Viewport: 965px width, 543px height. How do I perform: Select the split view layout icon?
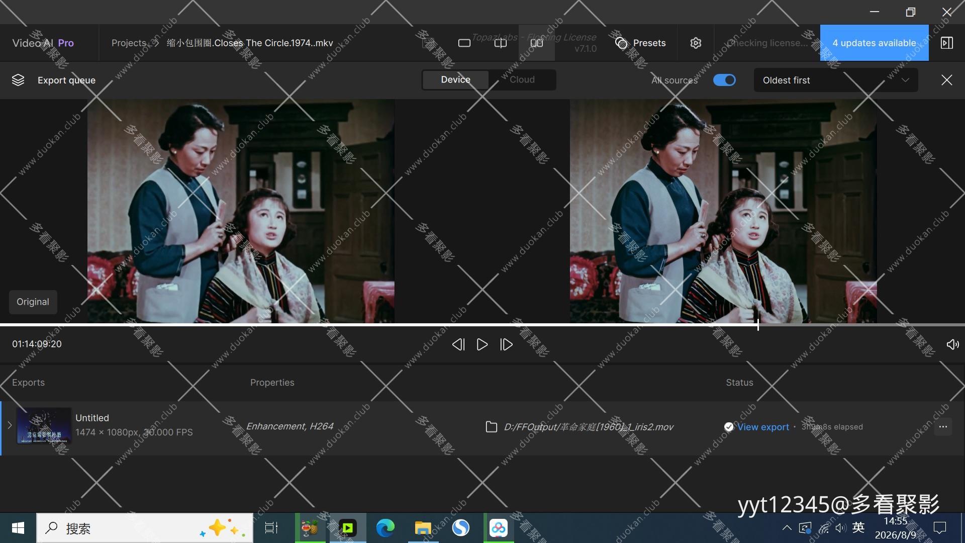click(x=501, y=43)
